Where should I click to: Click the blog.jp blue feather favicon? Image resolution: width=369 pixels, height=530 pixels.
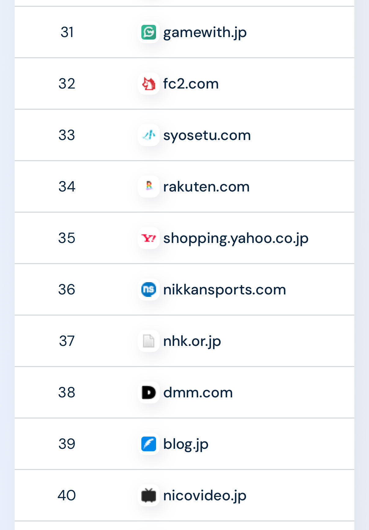(149, 444)
